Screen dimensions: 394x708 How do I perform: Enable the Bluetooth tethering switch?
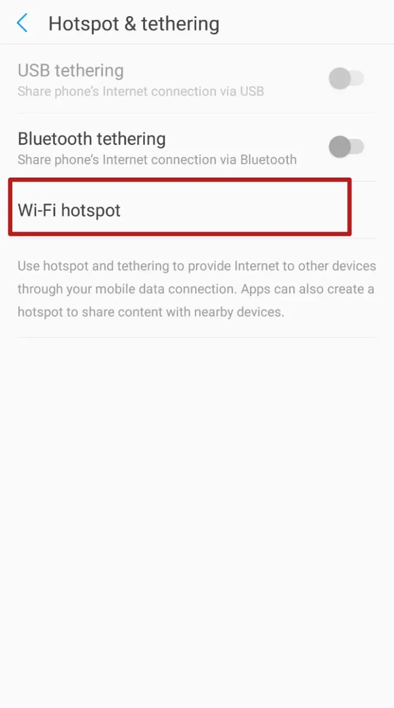(346, 147)
